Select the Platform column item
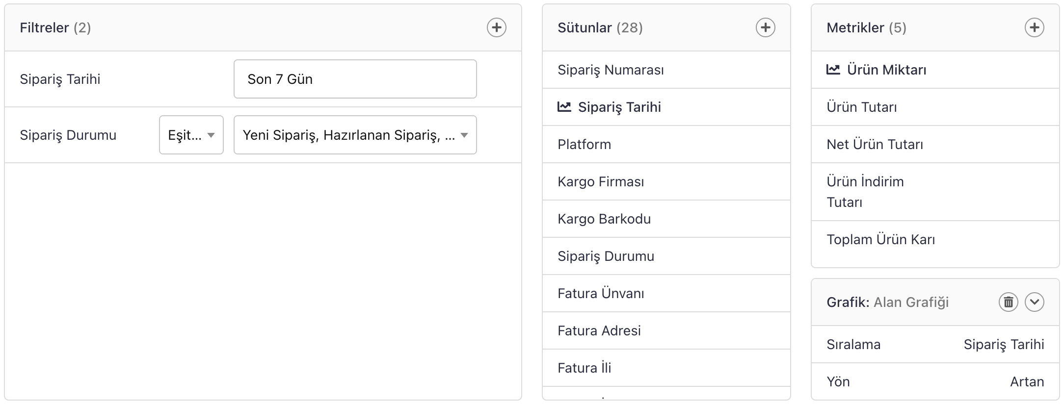Screen dimensions: 1064x404 point(584,144)
